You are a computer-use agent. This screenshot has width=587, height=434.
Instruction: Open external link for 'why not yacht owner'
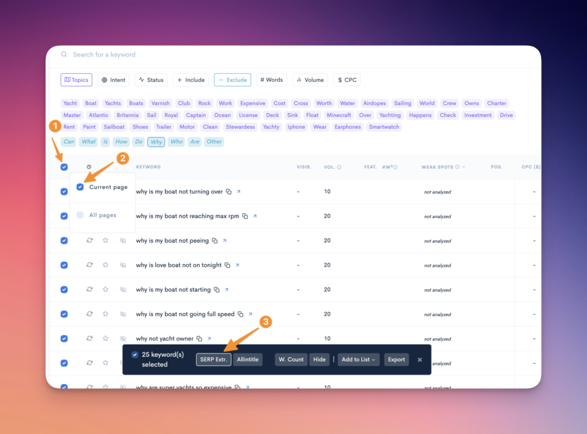pyautogui.click(x=209, y=339)
